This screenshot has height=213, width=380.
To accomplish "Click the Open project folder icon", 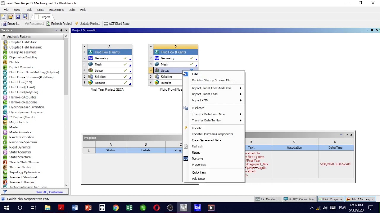I will (10, 17).
